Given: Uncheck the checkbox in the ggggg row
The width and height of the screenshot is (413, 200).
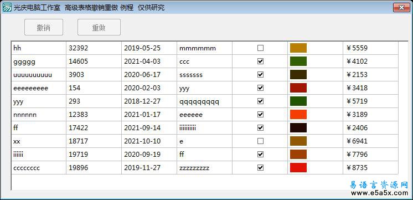Looking at the screenshot, I should [x=260, y=61].
